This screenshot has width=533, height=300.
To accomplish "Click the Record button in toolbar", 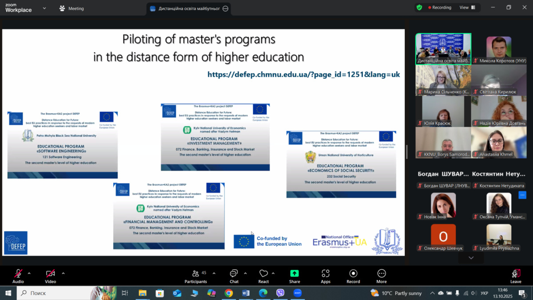I will 353,276.
